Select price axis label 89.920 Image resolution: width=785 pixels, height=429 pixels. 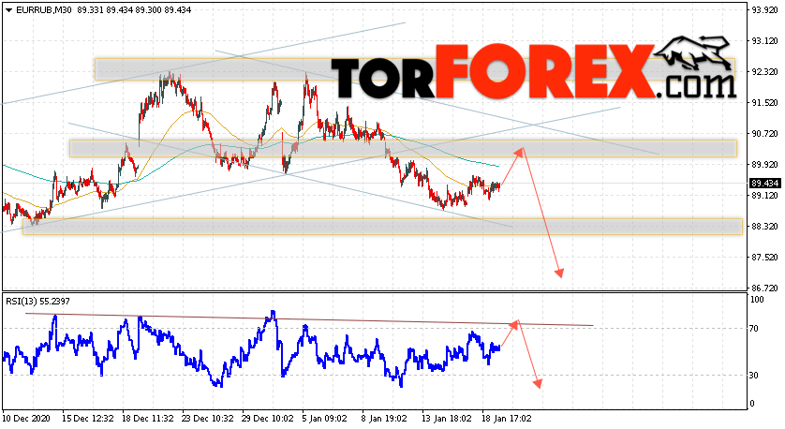tap(765, 164)
